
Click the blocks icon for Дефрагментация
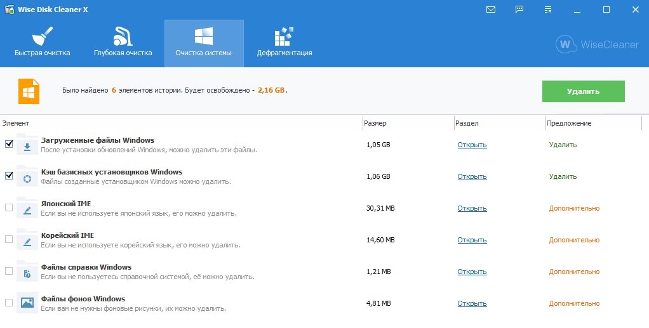click(284, 36)
